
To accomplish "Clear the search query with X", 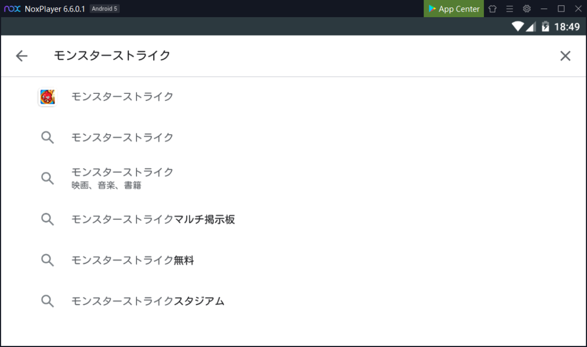I will pos(565,56).
